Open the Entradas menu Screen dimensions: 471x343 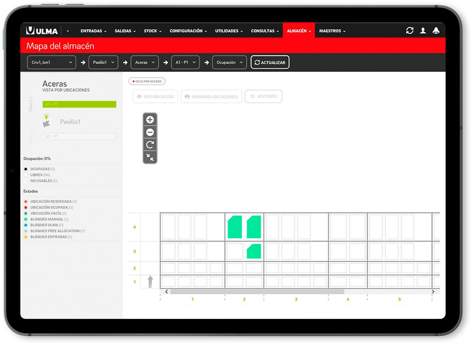point(93,31)
